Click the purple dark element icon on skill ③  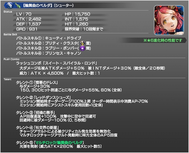[x=82, y=48]
